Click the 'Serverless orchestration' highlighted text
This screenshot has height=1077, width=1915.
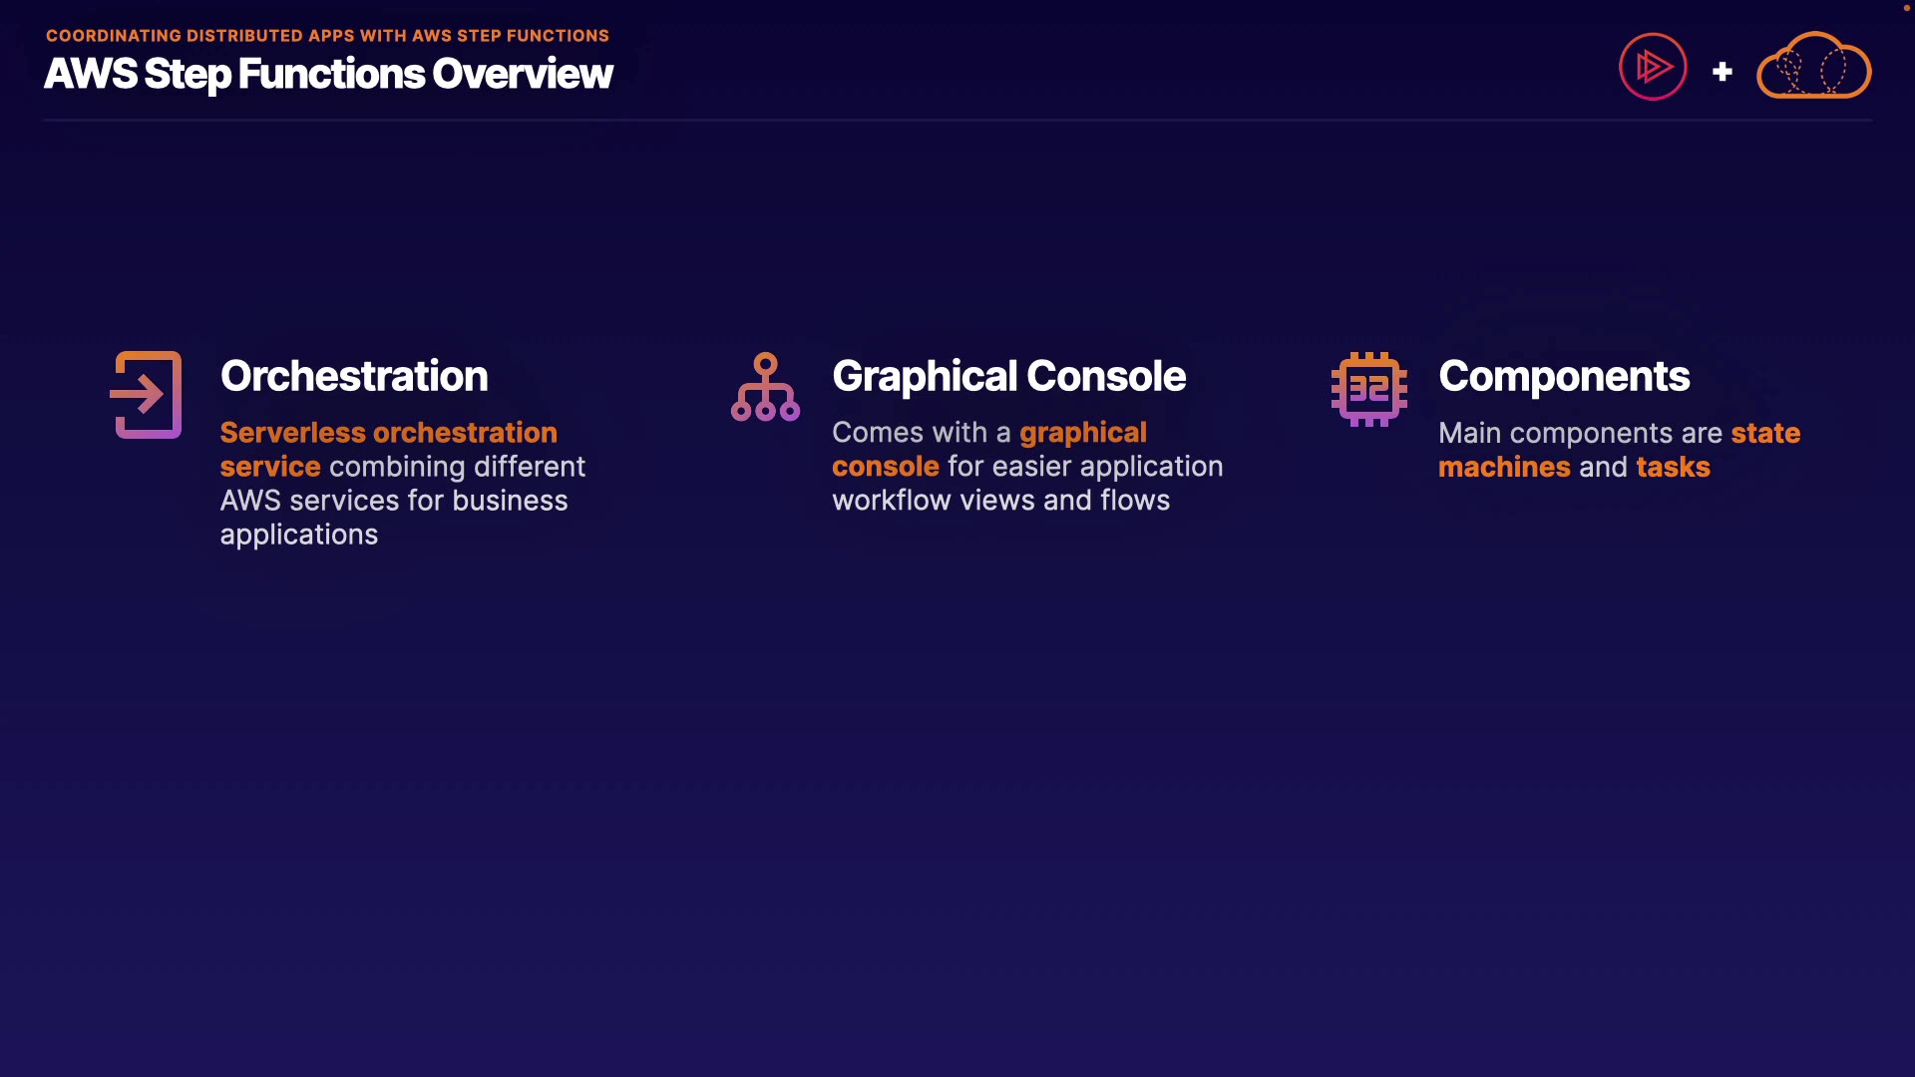388,433
